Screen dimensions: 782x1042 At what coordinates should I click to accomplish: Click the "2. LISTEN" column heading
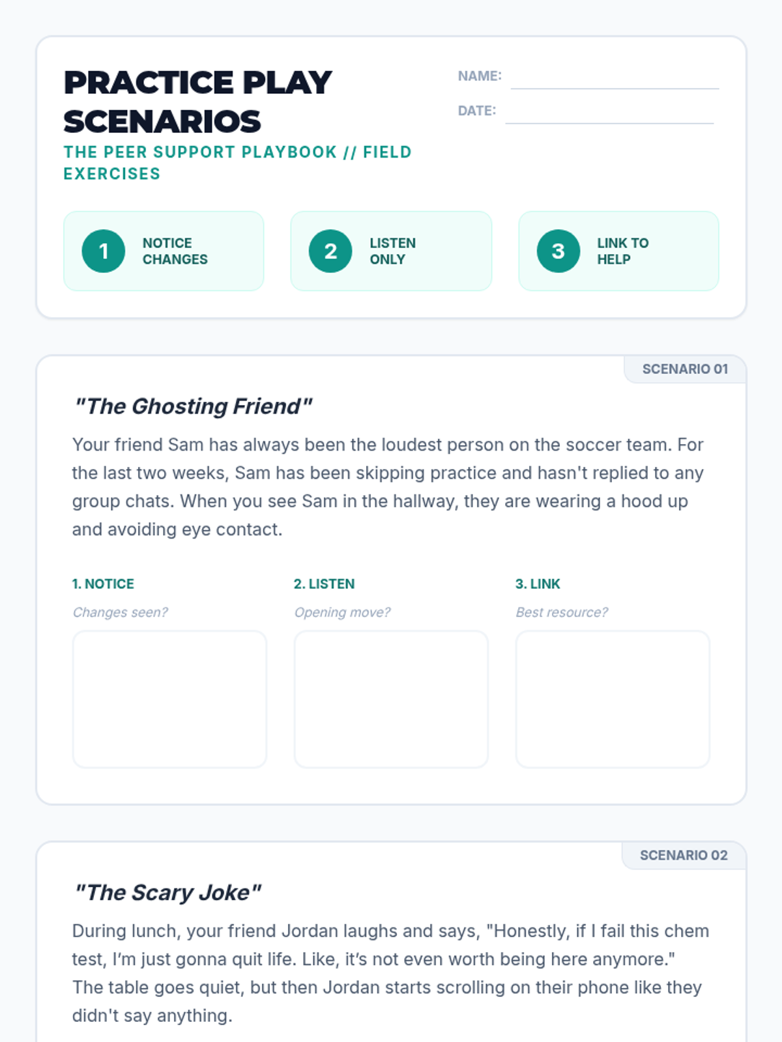pyautogui.click(x=324, y=584)
